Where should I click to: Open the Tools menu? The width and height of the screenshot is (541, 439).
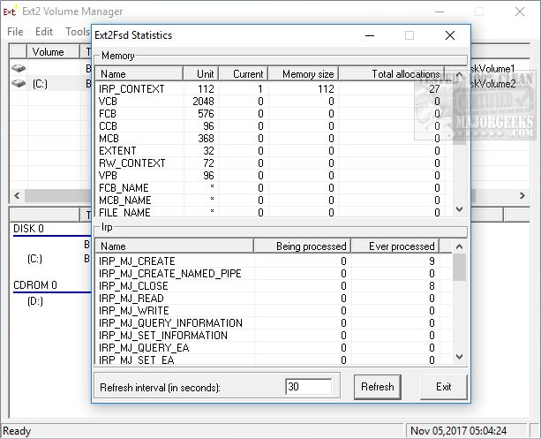(x=78, y=32)
